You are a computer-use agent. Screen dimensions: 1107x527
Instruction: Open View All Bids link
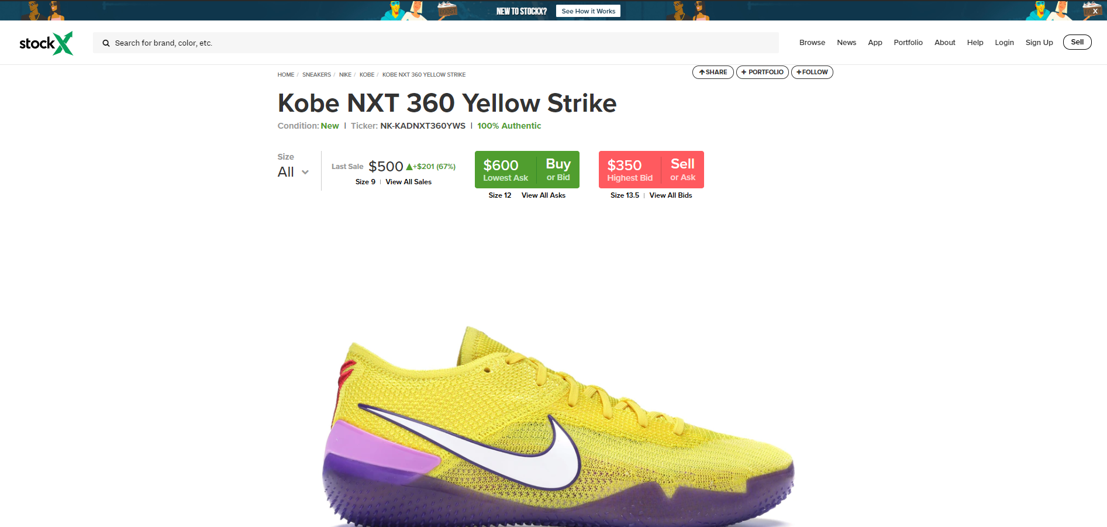[x=670, y=195]
